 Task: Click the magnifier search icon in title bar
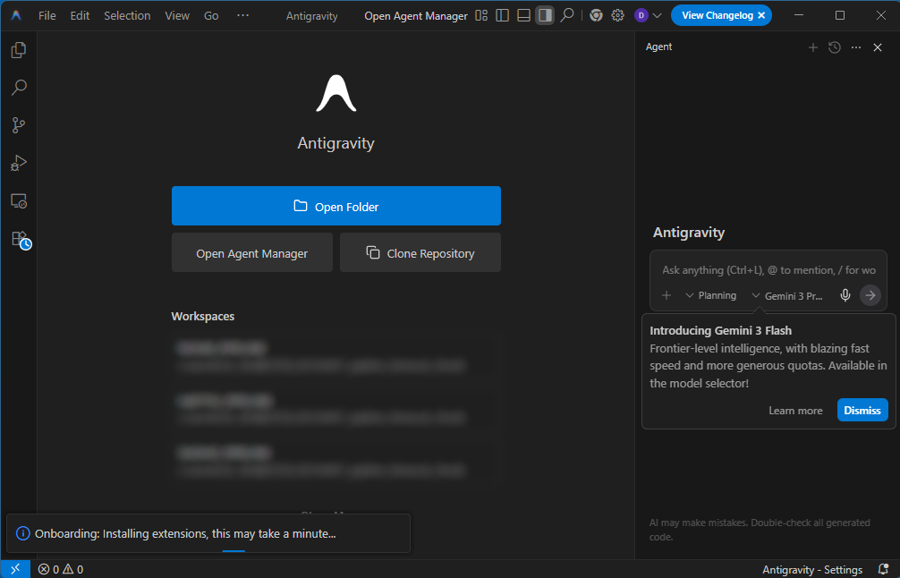click(567, 15)
